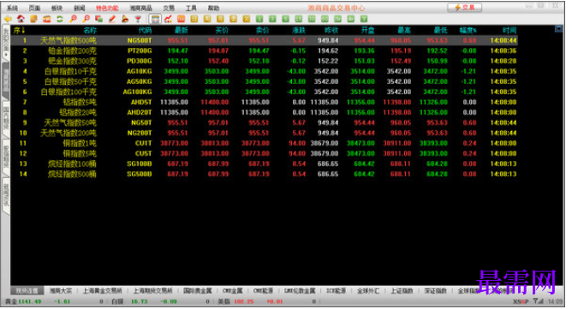Click the zoom in magnifier icon

click(x=73, y=19)
